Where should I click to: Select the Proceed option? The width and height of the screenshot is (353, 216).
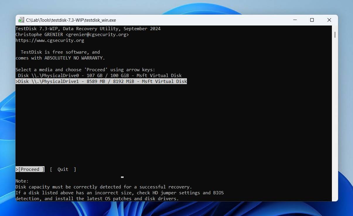click(x=30, y=169)
